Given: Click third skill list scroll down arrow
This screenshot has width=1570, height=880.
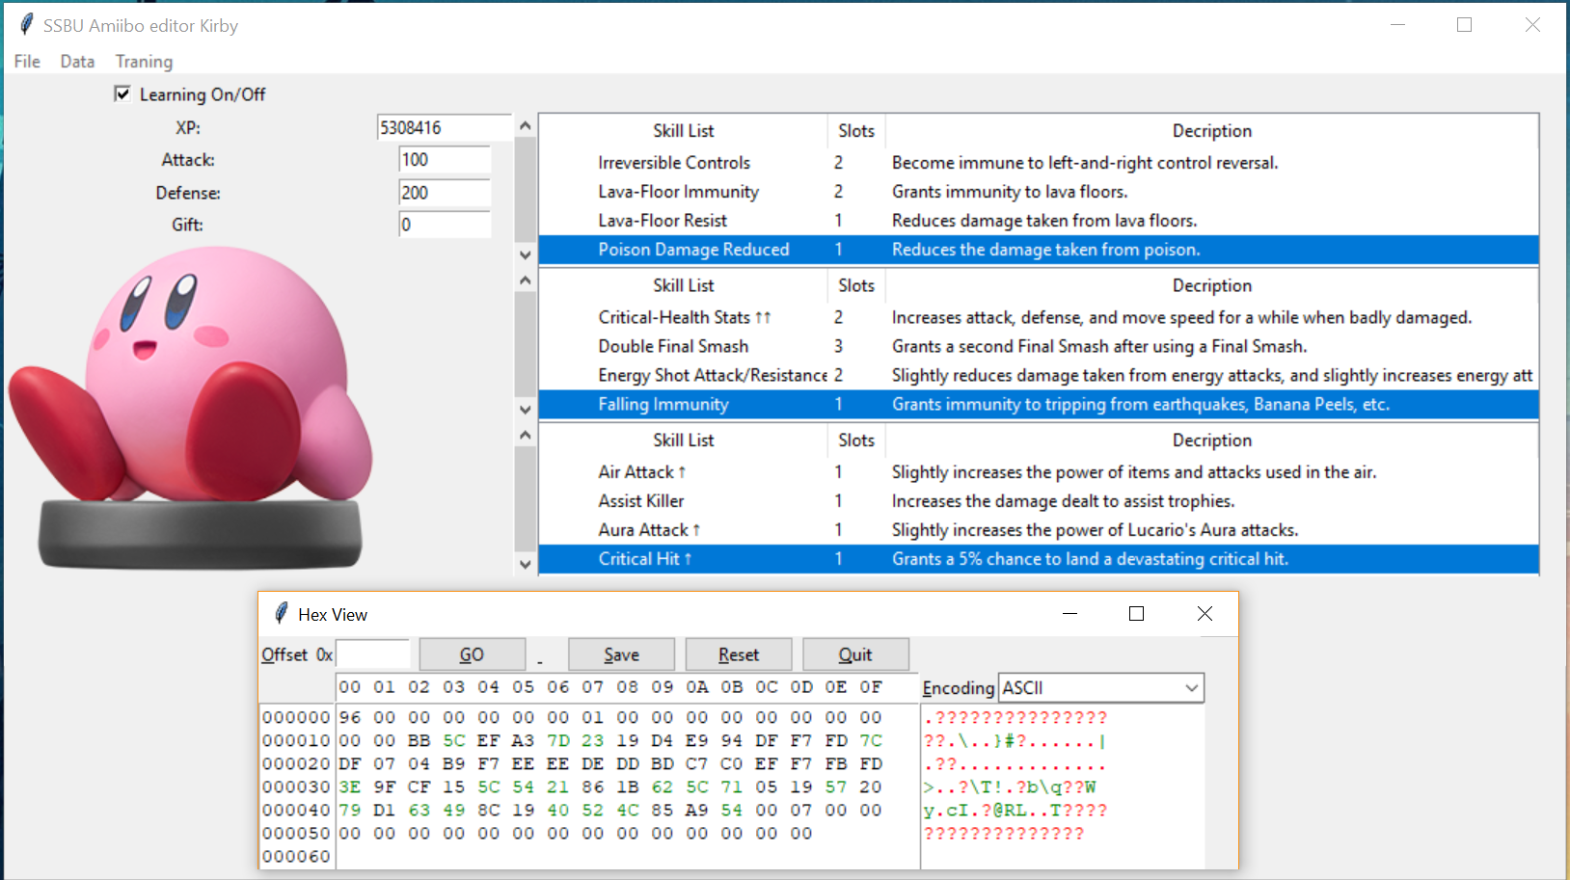Looking at the screenshot, I should (525, 565).
